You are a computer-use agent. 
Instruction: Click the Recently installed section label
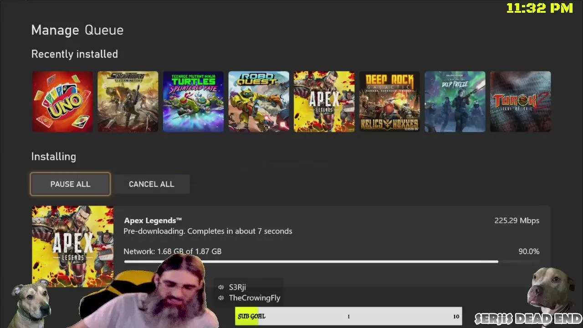click(x=75, y=54)
